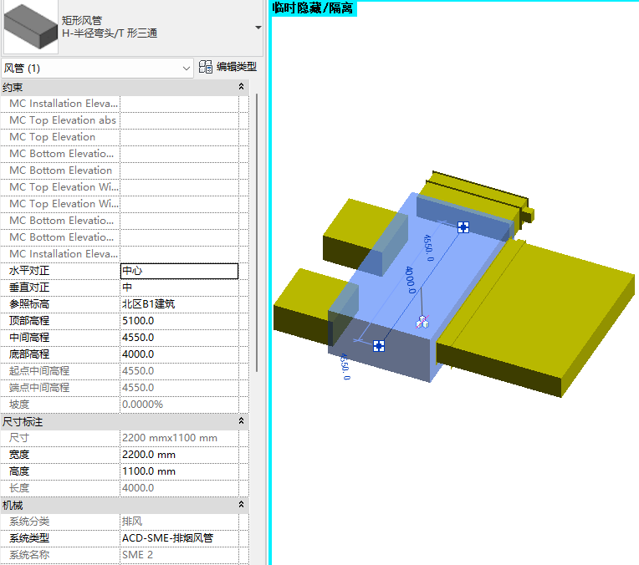639x565 pixels.
Task: Open the 风管 (1) element filter dropdown
Action: [187, 68]
